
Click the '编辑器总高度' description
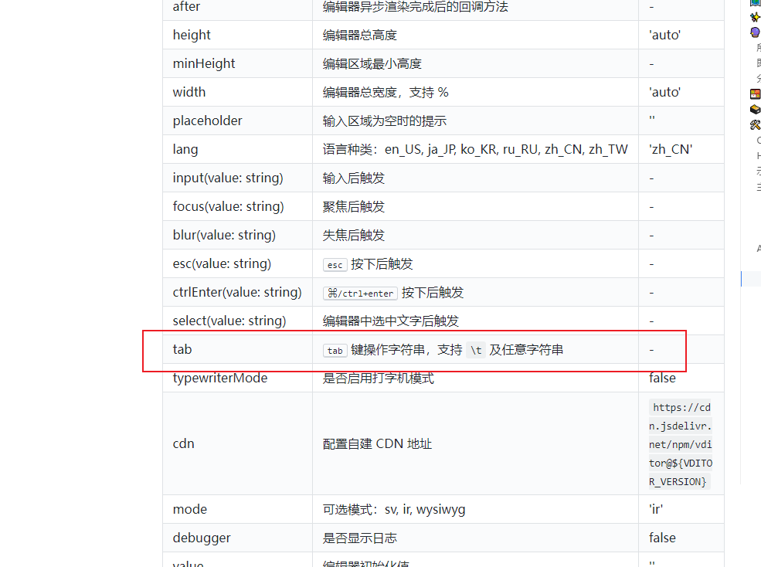359,35
